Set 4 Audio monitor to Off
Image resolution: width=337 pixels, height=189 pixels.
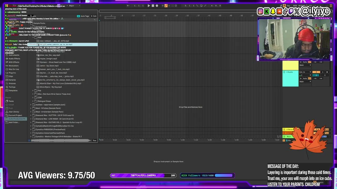pyautogui.click(x=310, y=78)
